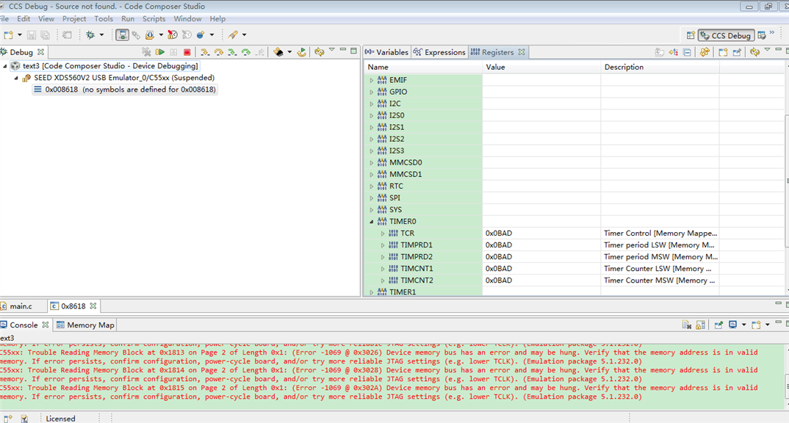Select the 0x008618 stack frame

[x=62, y=90]
